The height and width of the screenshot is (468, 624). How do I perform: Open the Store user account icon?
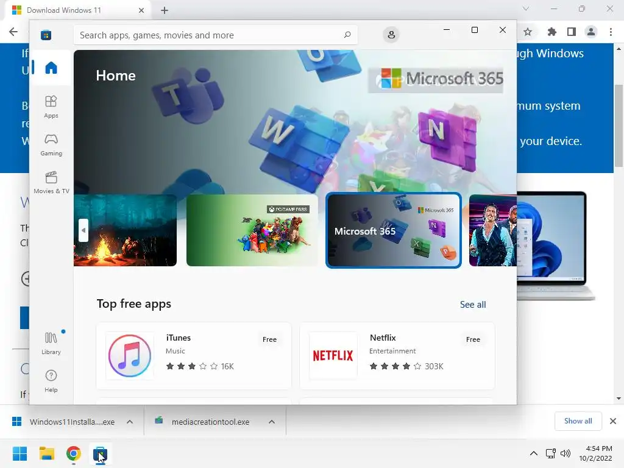tap(391, 35)
